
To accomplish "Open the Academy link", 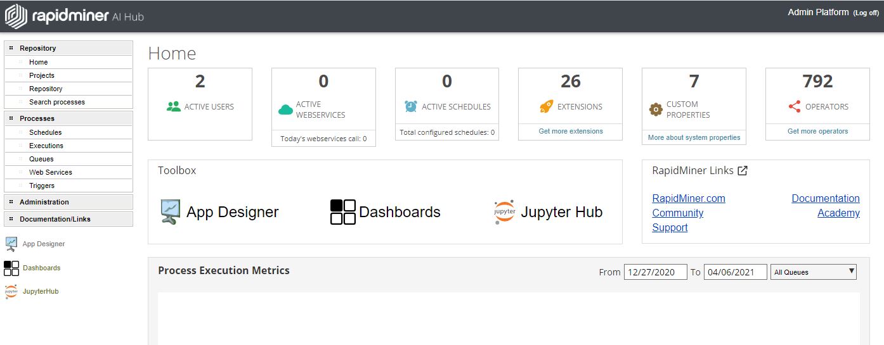I will pyautogui.click(x=838, y=213).
